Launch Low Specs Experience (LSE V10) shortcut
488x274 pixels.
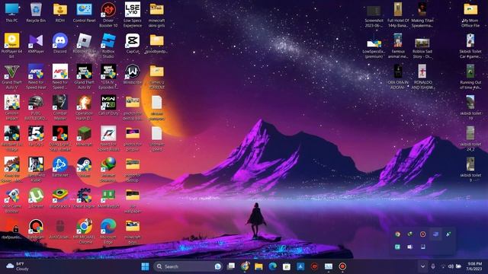pos(133,14)
